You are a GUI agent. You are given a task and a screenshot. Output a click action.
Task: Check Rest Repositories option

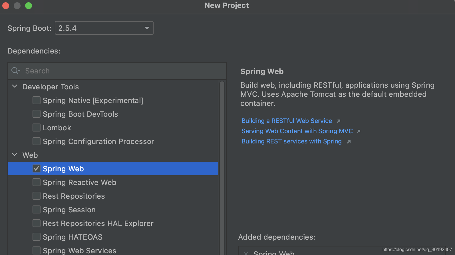coord(37,196)
